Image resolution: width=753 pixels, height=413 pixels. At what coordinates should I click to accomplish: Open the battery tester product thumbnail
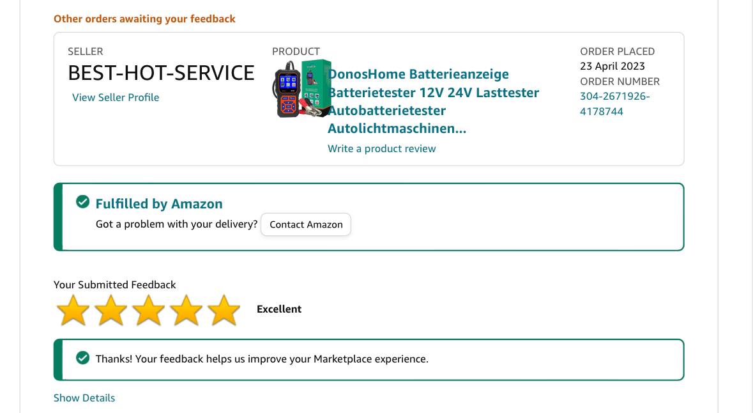tap(301, 89)
